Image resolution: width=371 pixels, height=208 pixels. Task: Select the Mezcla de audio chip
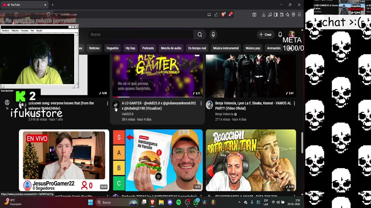[x=171, y=48]
